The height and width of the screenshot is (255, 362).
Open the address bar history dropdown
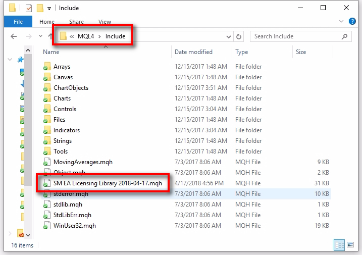tap(228, 36)
